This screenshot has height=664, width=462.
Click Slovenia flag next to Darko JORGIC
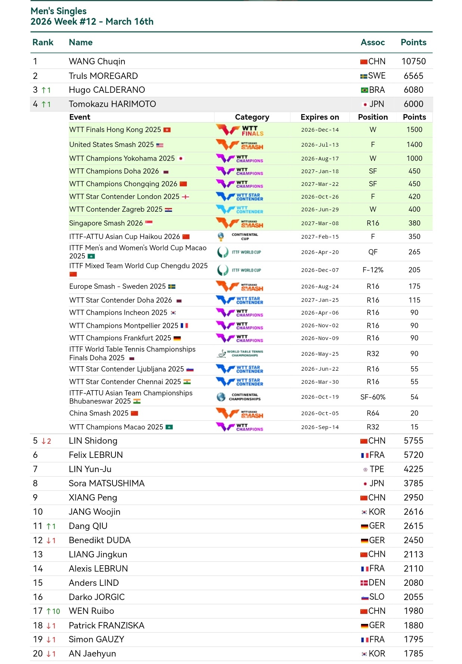[x=365, y=598]
